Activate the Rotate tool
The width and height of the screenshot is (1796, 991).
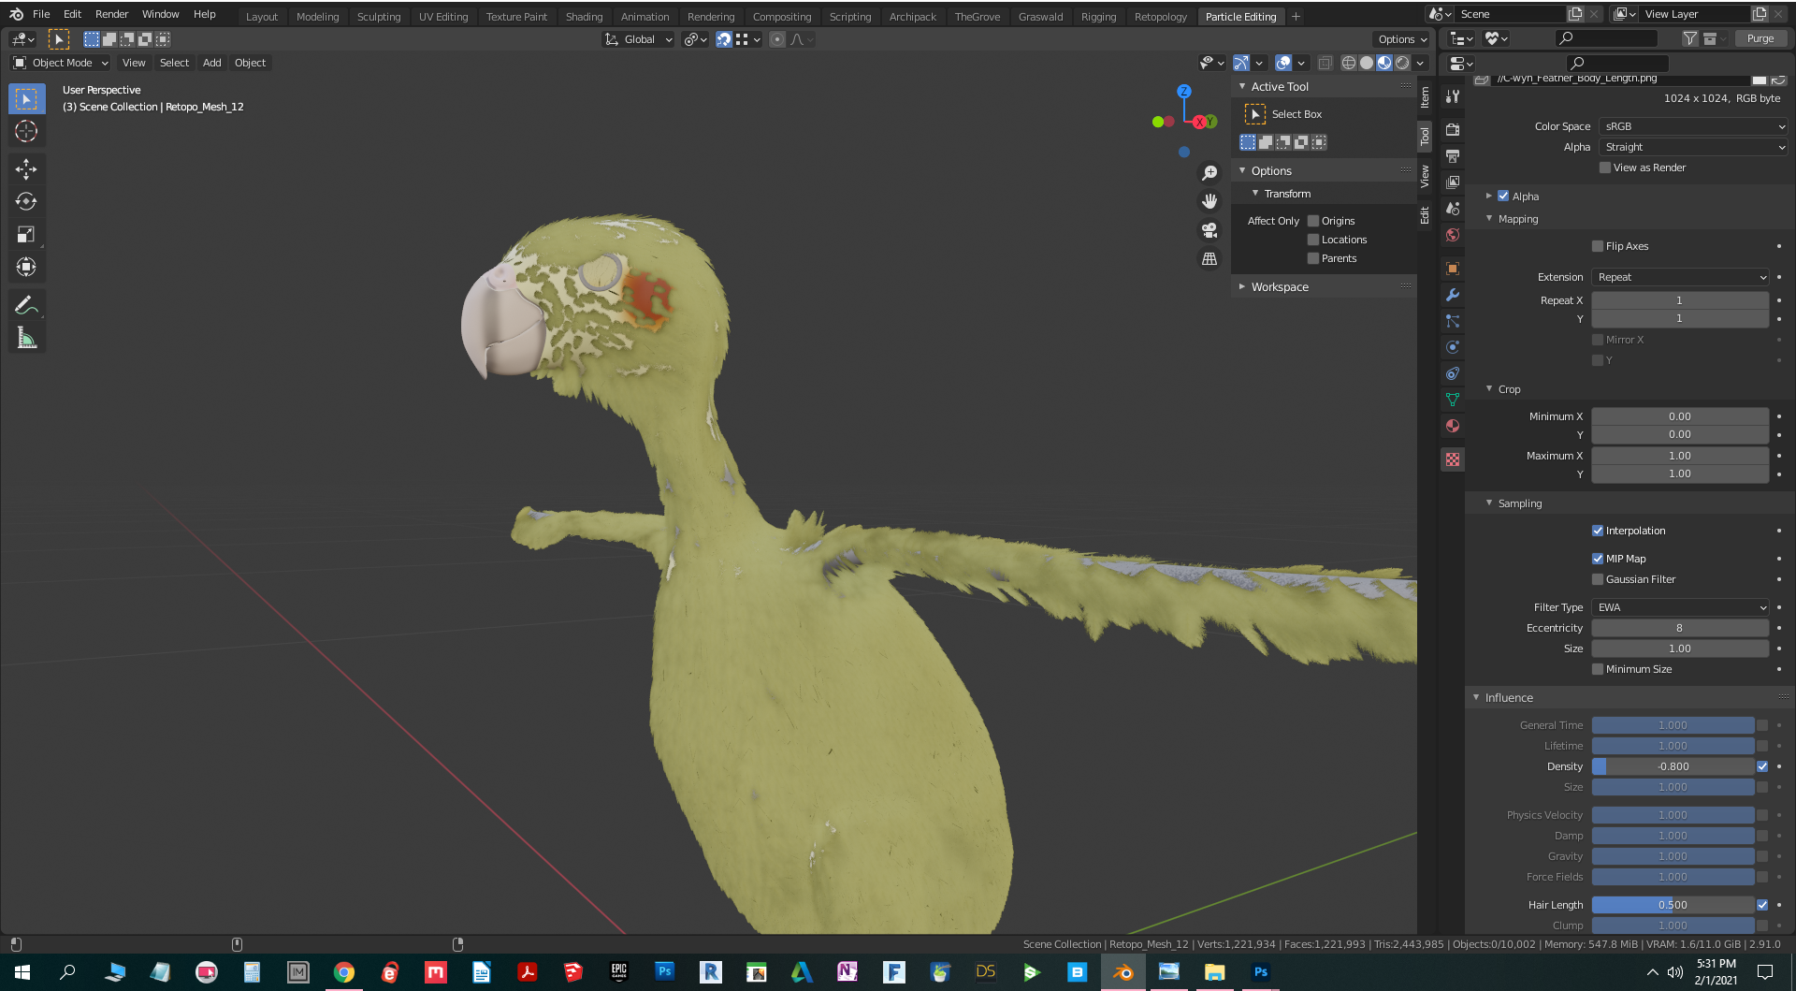pyautogui.click(x=26, y=201)
